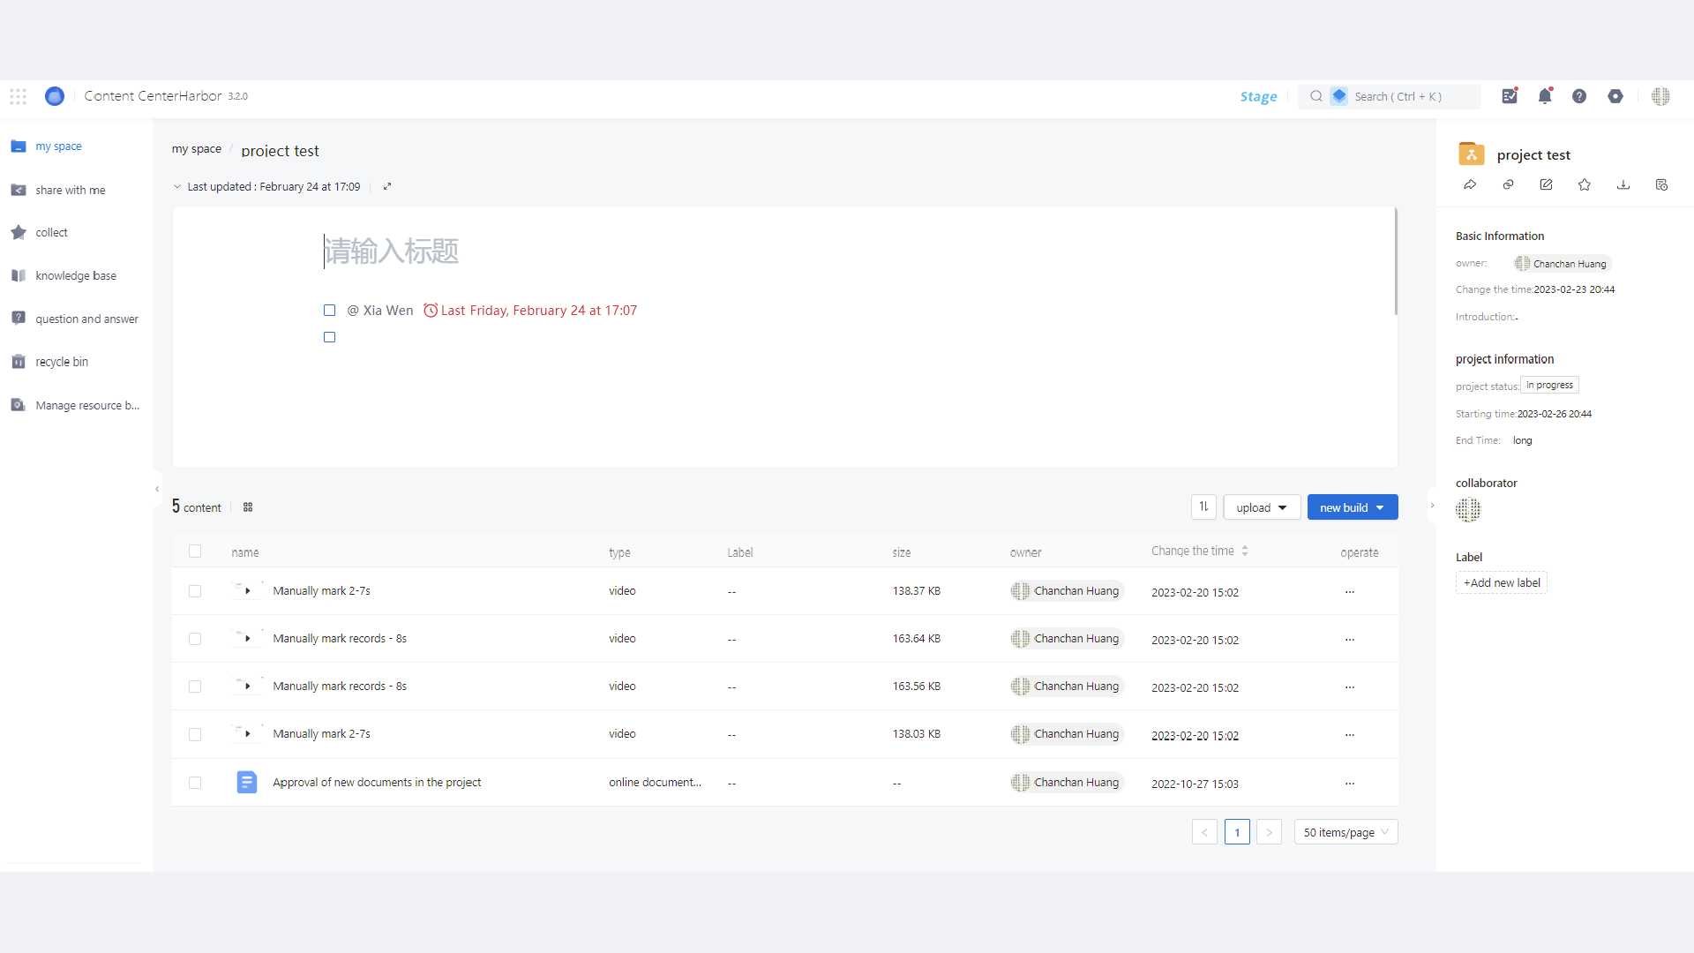This screenshot has width=1694, height=953.
Task: Check the box for Approval of new documents
Action: 195,783
